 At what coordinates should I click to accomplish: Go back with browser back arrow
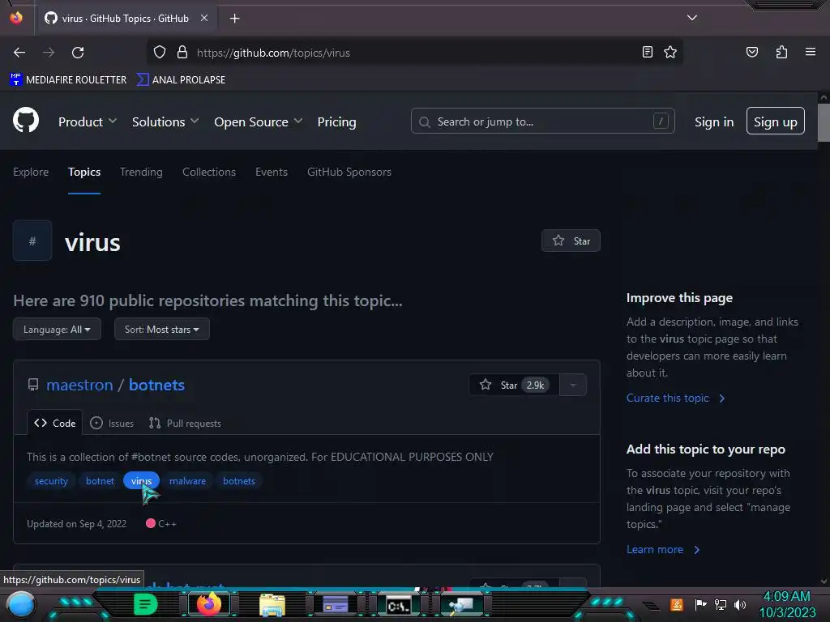[x=19, y=53]
